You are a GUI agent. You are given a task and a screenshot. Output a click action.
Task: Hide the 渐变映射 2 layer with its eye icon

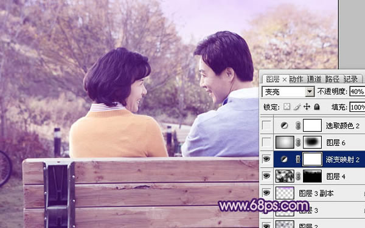pos(266,159)
